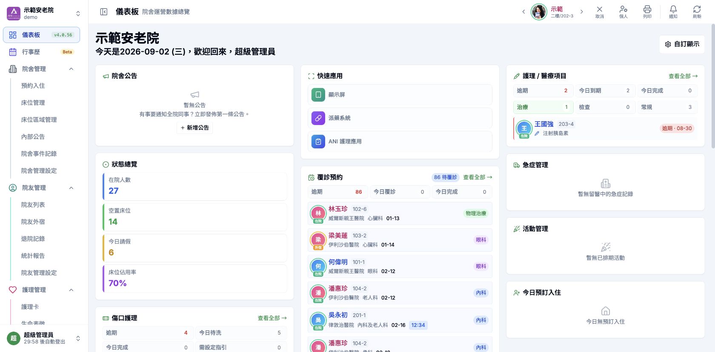Filter nursing items by 逾期
Screen dimensions: 715x352
pyautogui.click(x=543, y=91)
